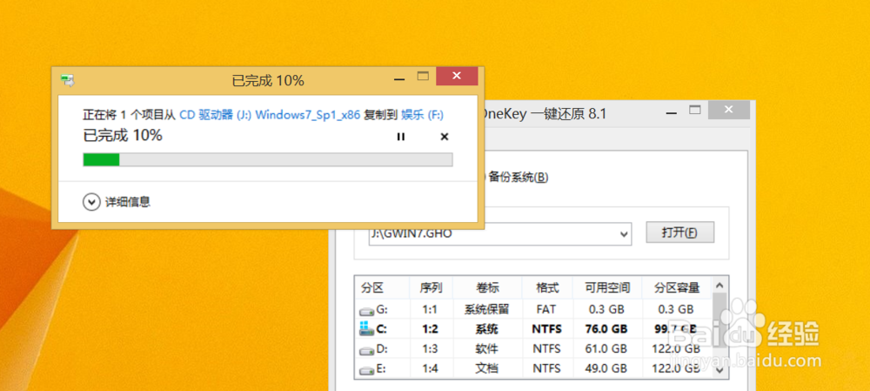Click free space value 49.0 GB
Image resolution: width=870 pixels, height=391 pixels.
pyautogui.click(x=606, y=368)
